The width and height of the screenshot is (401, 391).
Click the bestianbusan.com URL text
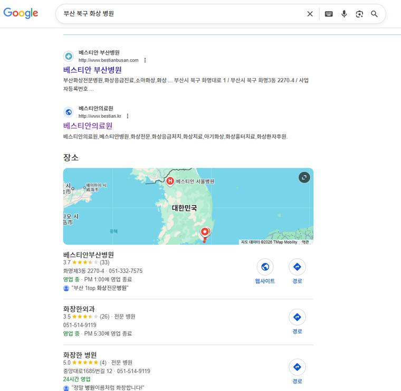coord(109,60)
